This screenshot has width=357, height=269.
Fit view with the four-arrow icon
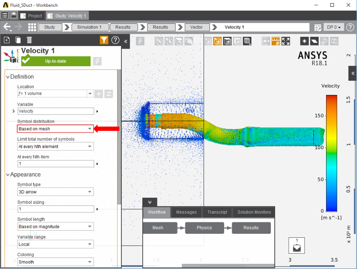point(286,41)
